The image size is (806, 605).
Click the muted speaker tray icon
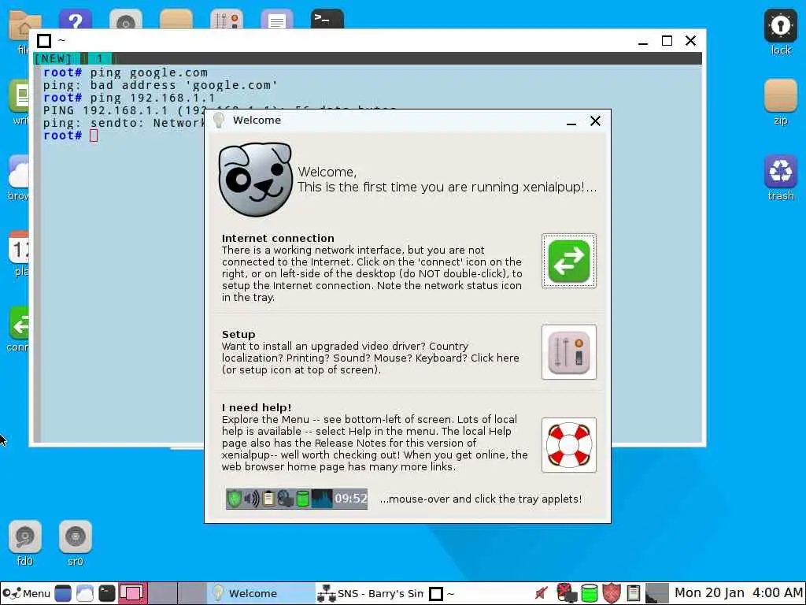pyautogui.click(x=542, y=593)
